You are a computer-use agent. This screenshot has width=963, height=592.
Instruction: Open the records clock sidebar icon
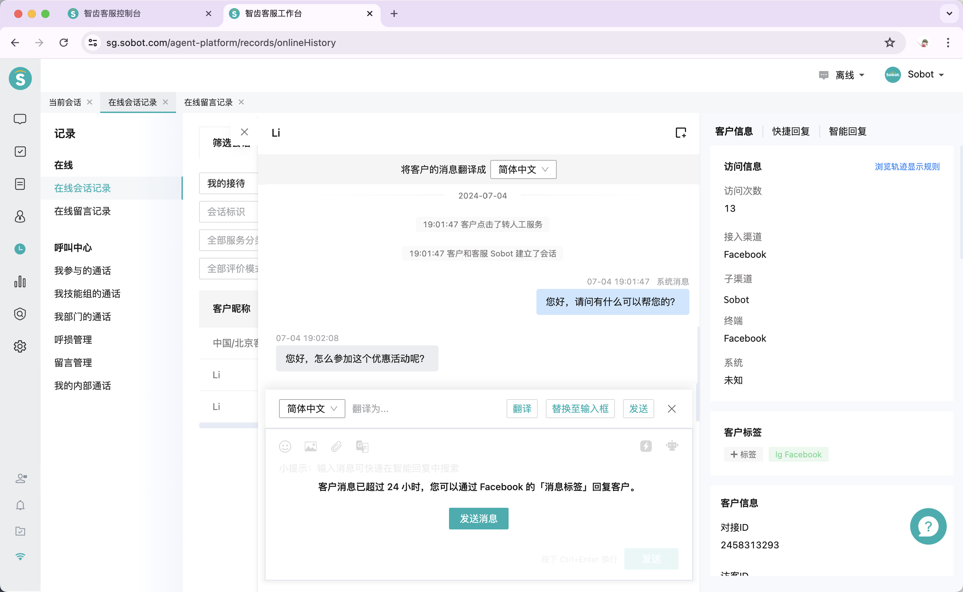click(20, 249)
